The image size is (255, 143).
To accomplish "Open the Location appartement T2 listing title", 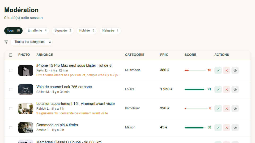I will 75,104.
